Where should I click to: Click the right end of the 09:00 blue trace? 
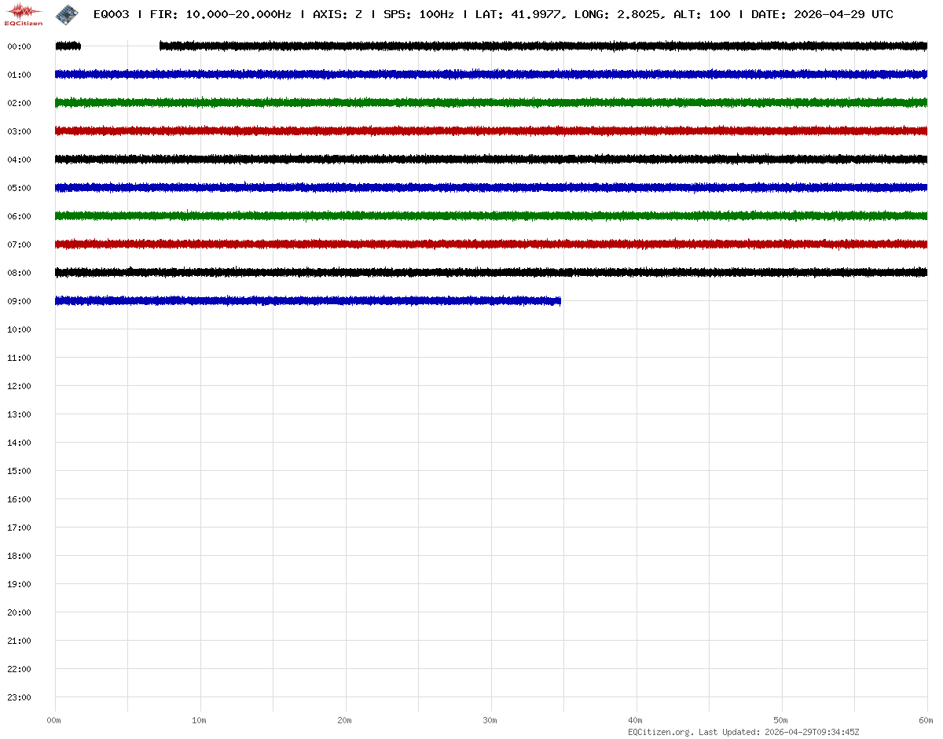point(559,301)
